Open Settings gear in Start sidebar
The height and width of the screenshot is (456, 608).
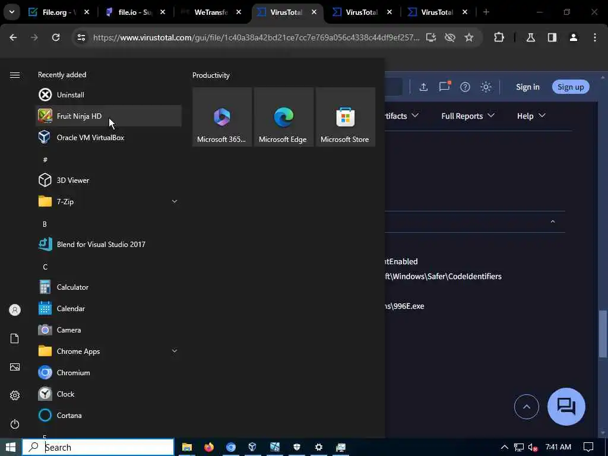point(15,395)
